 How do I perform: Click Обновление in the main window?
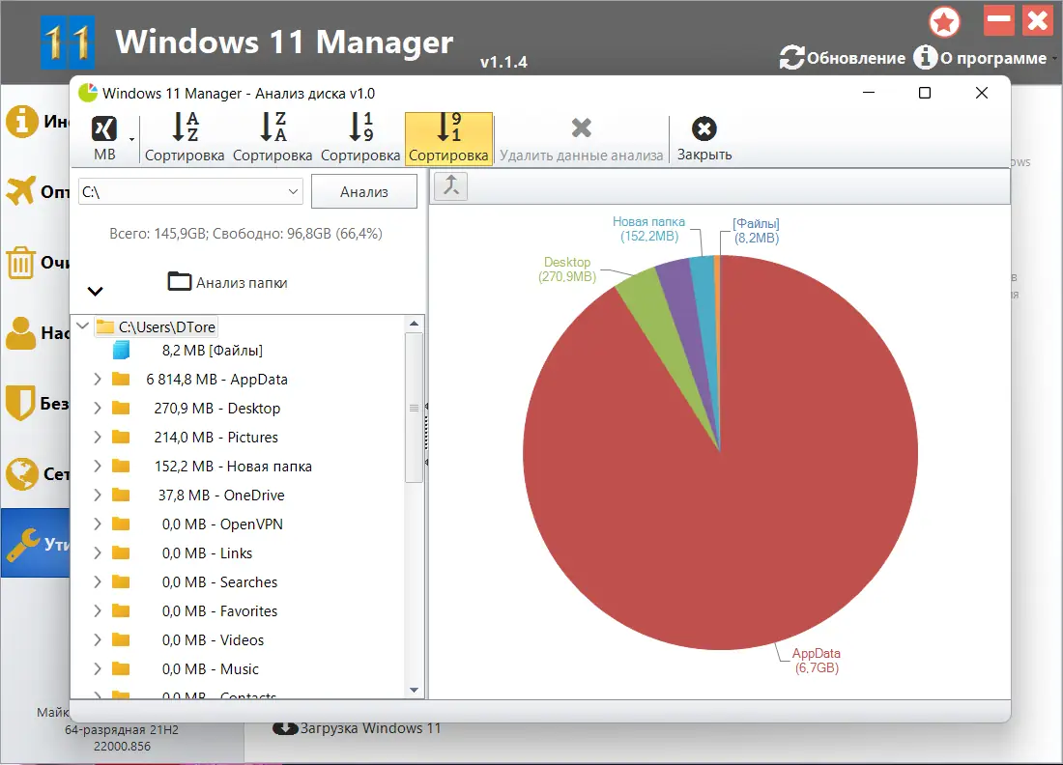(842, 58)
